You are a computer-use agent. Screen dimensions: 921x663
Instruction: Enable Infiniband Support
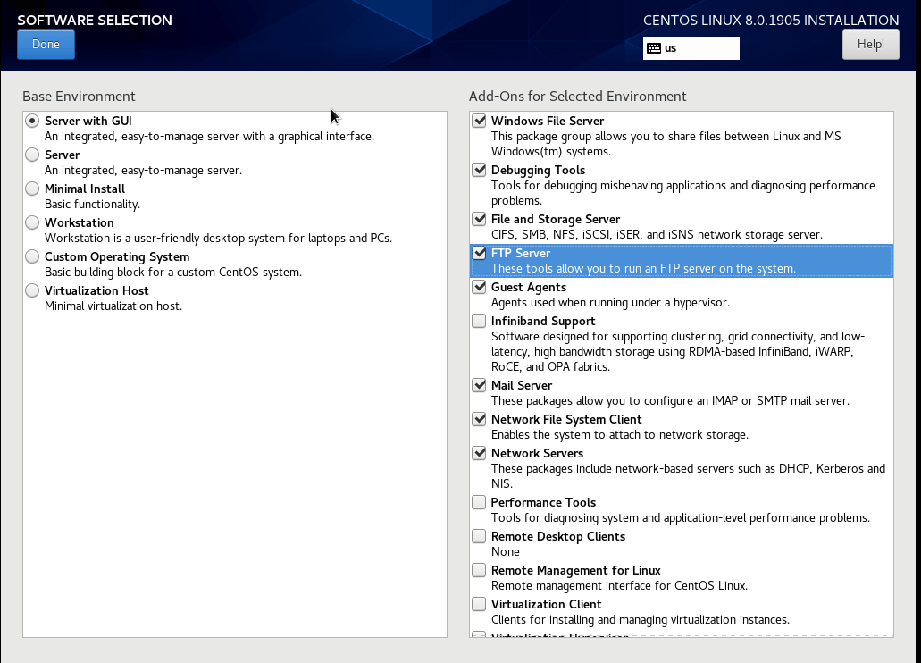(x=478, y=321)
